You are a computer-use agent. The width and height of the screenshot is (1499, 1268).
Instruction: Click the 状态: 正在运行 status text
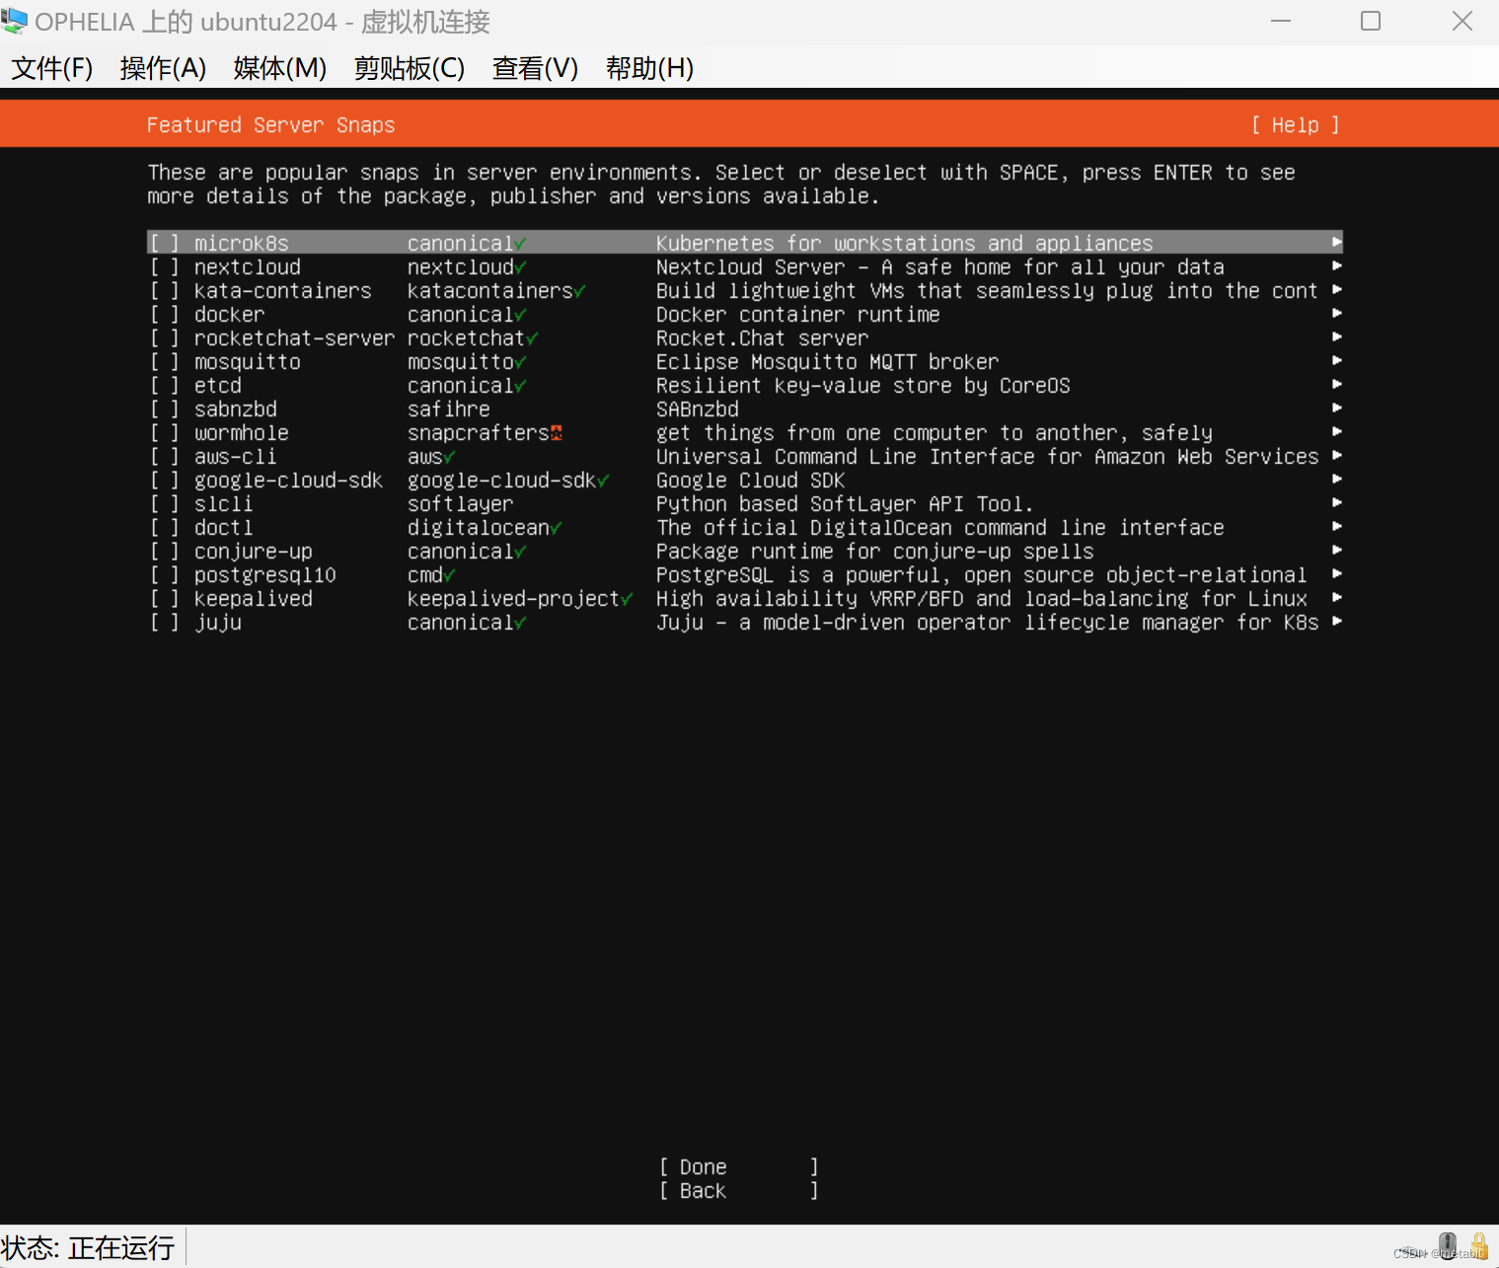click(x=88, y=1247)
